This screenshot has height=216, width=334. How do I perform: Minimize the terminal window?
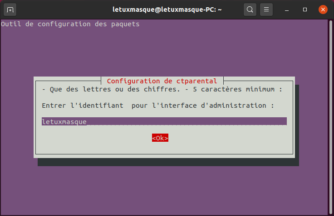(287, 10)
